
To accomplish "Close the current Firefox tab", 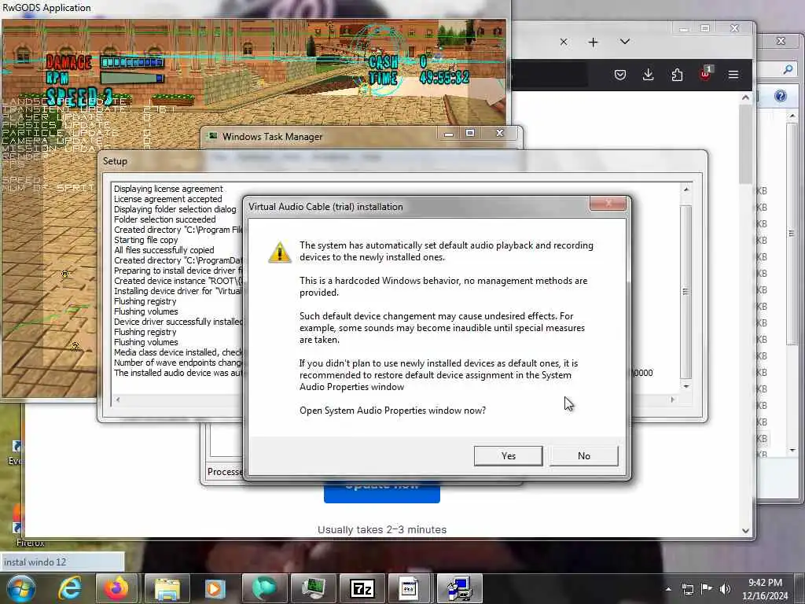I will pos(563,42).
